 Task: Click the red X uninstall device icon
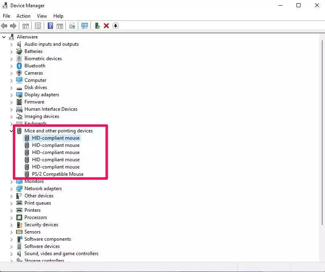coord(106,26)
